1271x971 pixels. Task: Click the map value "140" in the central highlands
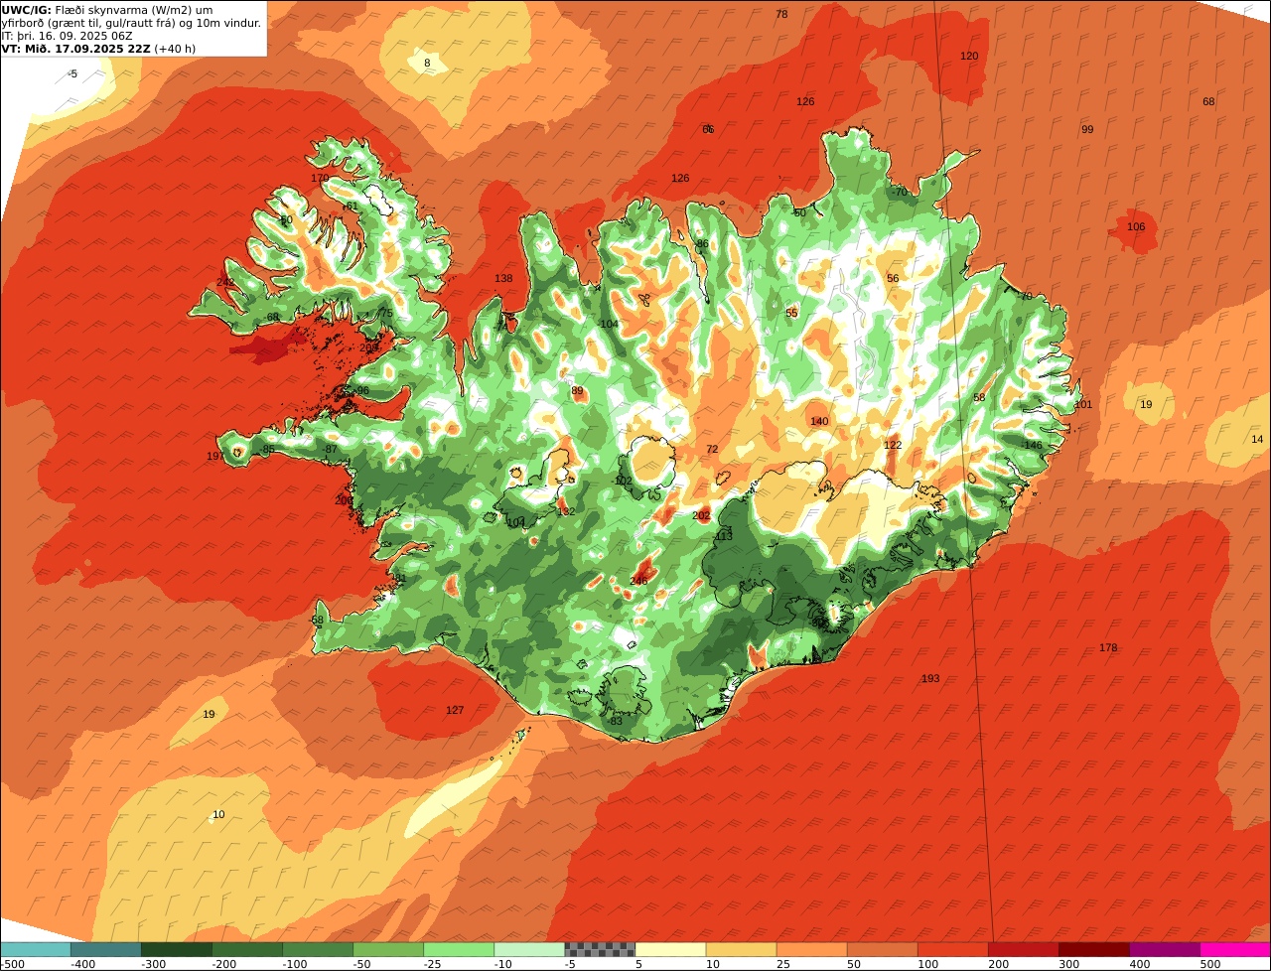(819, 422)
